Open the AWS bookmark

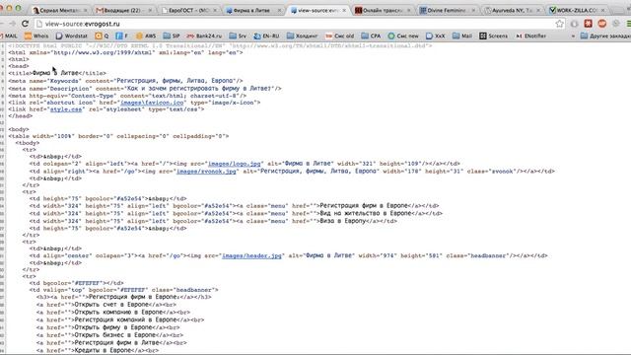146,35
